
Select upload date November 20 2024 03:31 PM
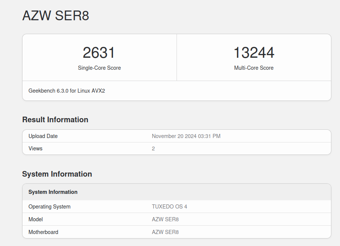pyautogui.click(x=186, y=136)
